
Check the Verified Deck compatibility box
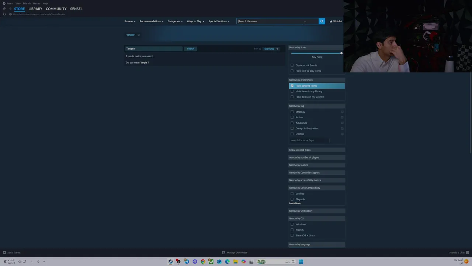coord(292,194)
